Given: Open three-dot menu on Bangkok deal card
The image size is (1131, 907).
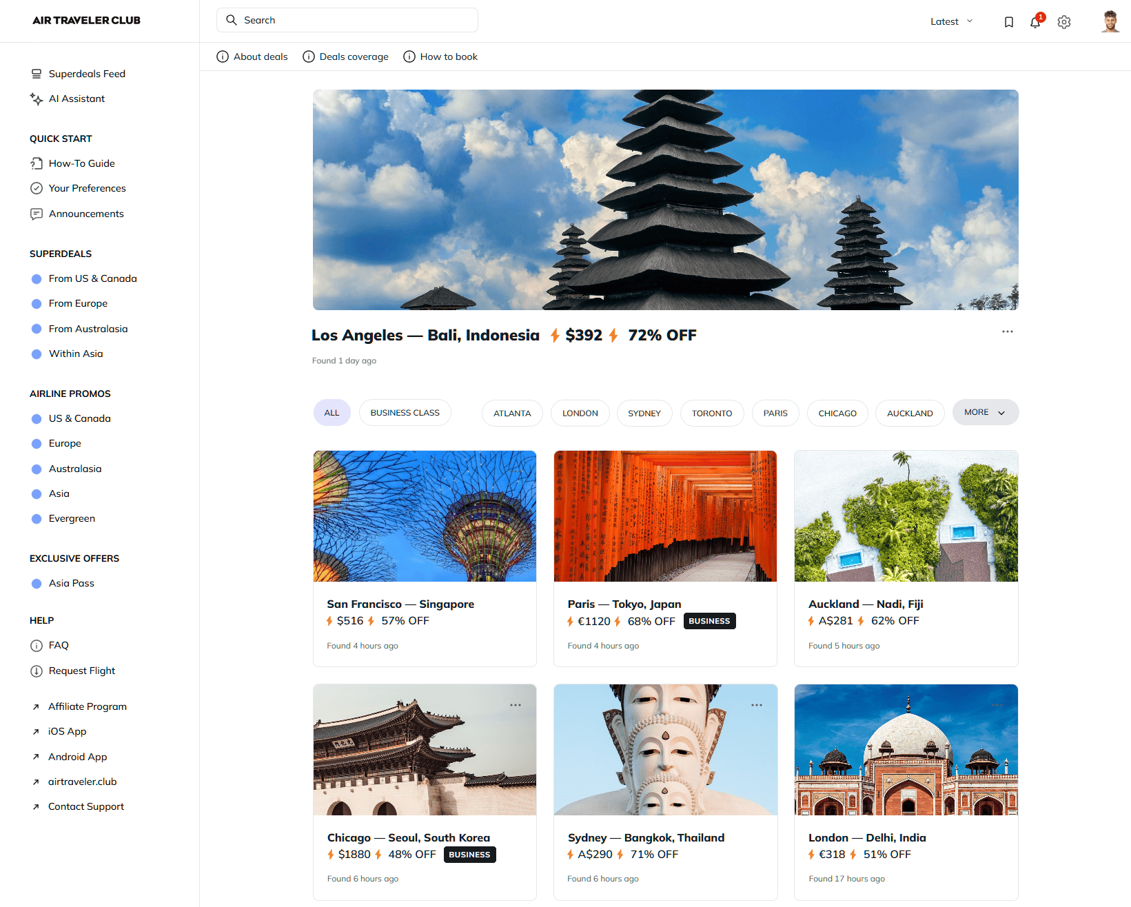Looking at the screenshot, I should pyautogui.click(x=756, y=705).
